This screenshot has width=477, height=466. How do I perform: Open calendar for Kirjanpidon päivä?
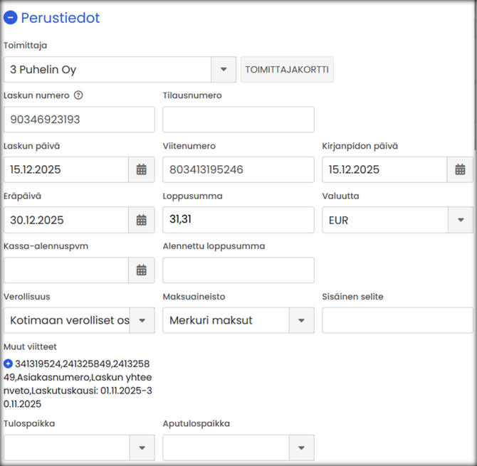pyautogui.click(x=460, y=169)
